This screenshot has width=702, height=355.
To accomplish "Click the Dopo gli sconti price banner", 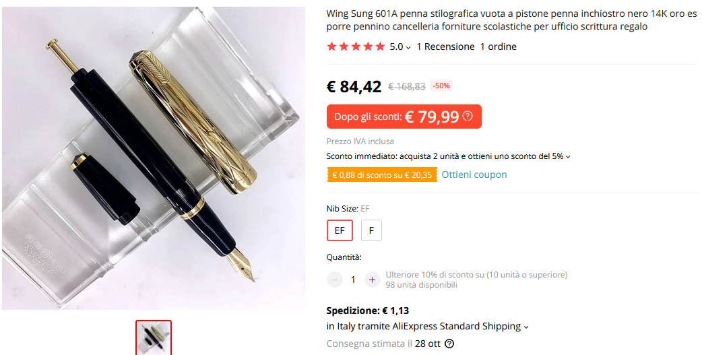I will [x=404, y=117].
